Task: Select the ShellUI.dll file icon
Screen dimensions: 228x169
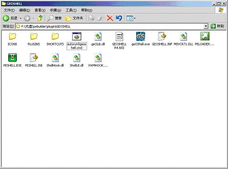Action: click(x=77, y=58)
